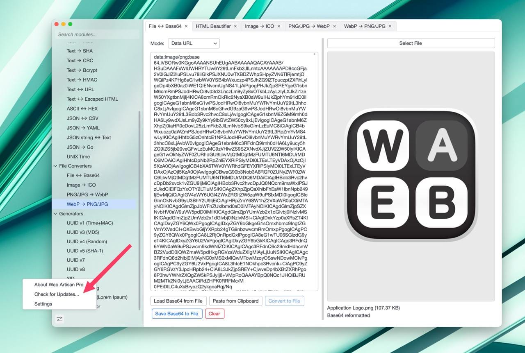Click Paste from Clipboard button
Viewport: 525px width, 353px height.
click(235, 301)
